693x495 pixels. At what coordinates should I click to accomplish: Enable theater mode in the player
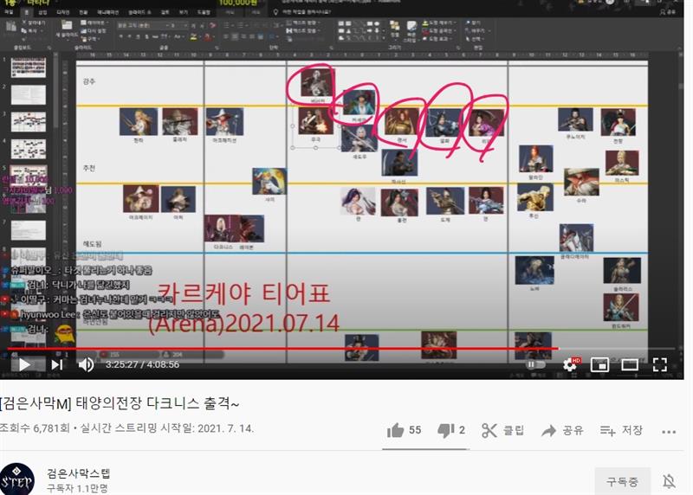tap(630, 364)
